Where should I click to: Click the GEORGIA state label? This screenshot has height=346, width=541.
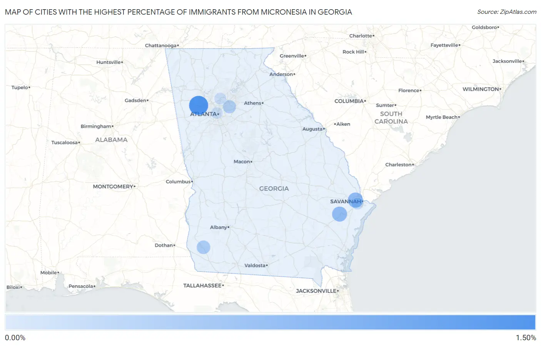274,189
